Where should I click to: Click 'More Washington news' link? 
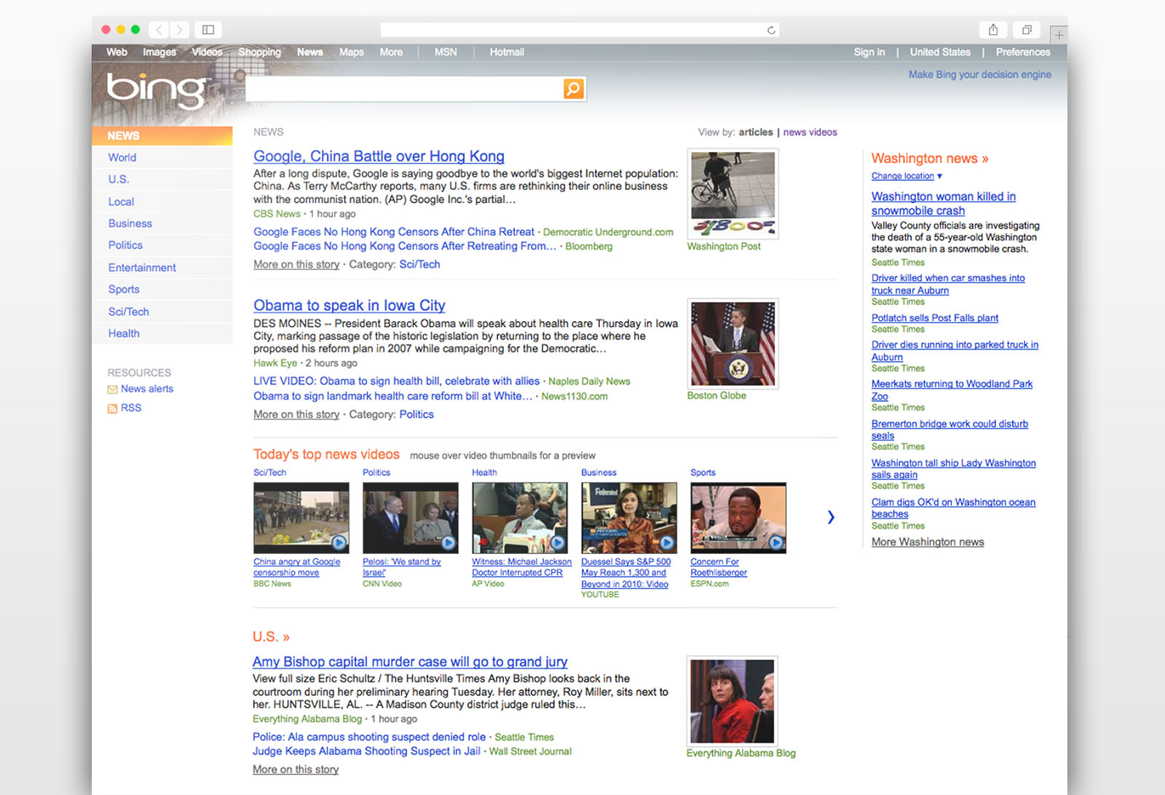tap(927, 542)
